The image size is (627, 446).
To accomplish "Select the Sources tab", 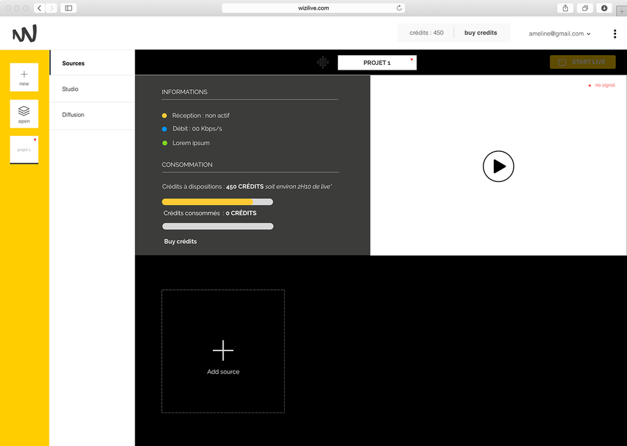I will click(73, 63).
